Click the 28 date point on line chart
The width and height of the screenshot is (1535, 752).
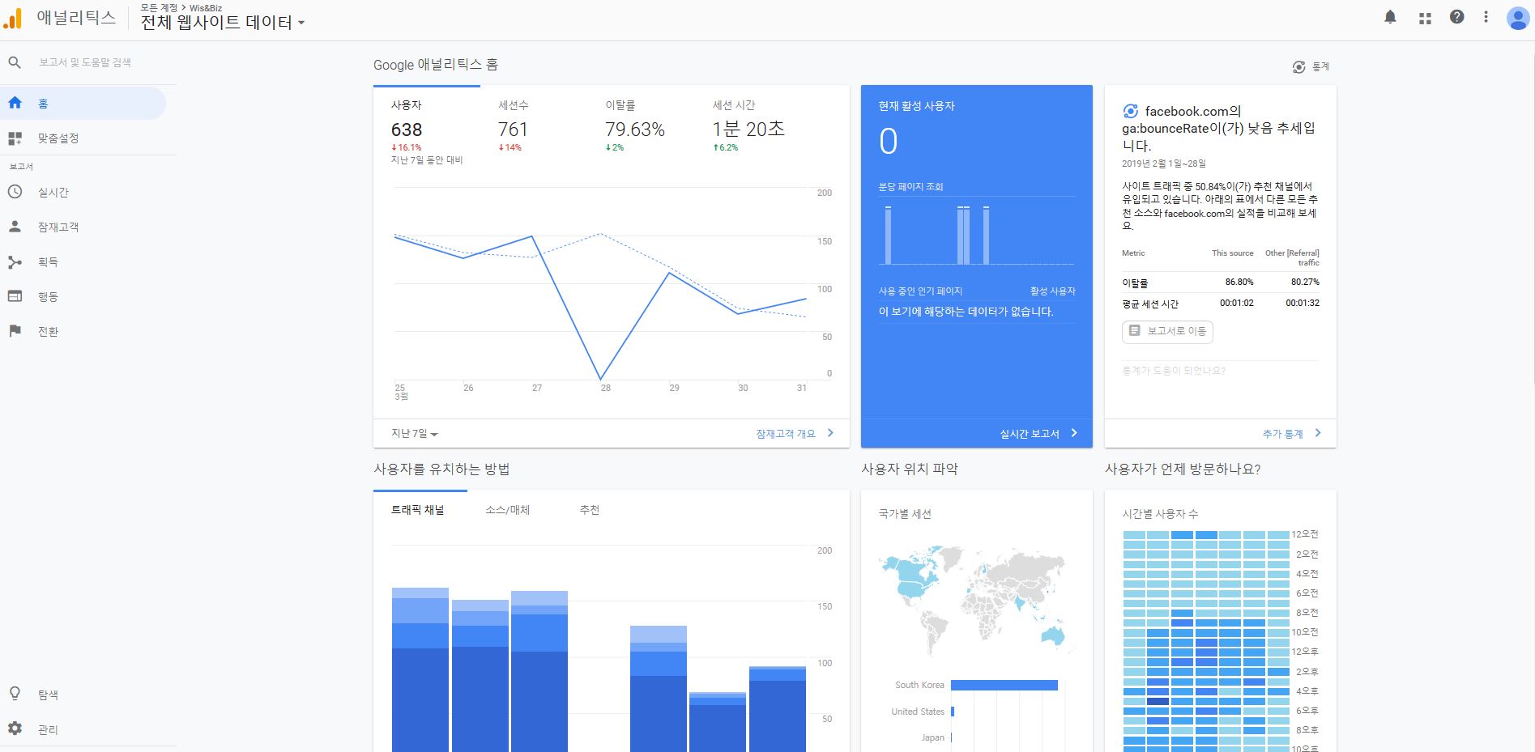[601, 379]
